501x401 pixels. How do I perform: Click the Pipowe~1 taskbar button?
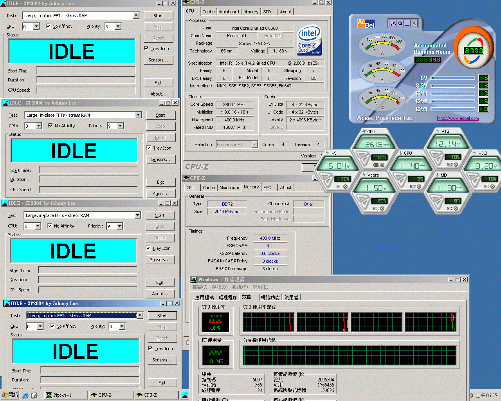(65, 395)
